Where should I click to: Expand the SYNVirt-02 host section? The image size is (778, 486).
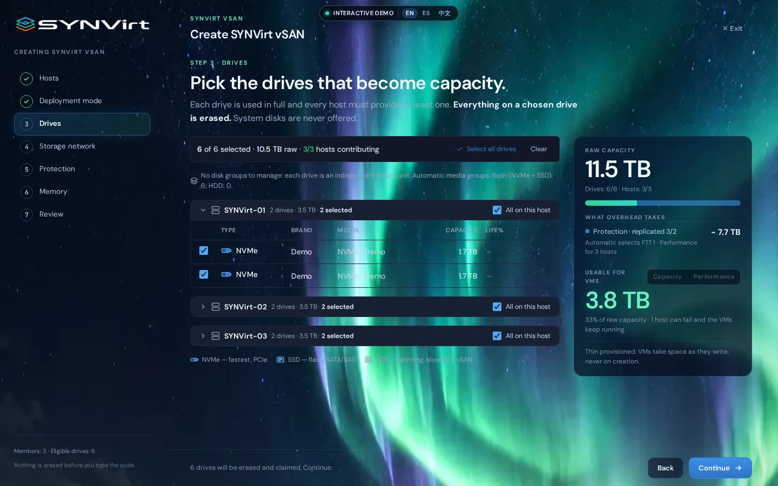[x=203, y=307]
